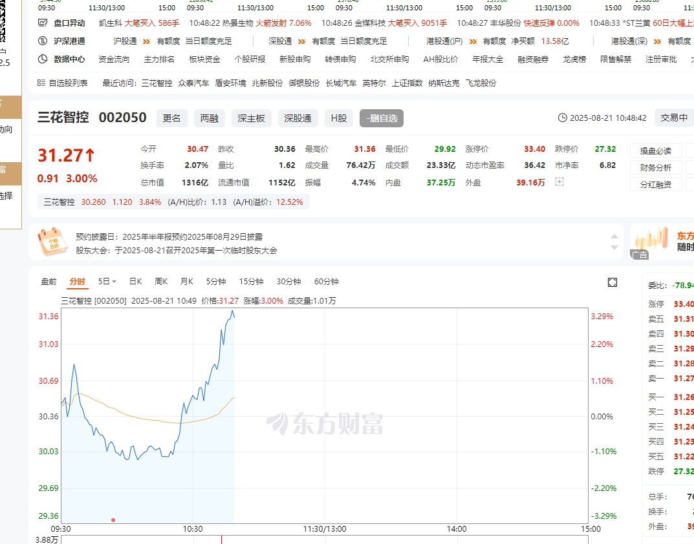Open the 操盘必读 button
Image resolution: width=694 pixels, height=544 pixels.
click(656, 151)
